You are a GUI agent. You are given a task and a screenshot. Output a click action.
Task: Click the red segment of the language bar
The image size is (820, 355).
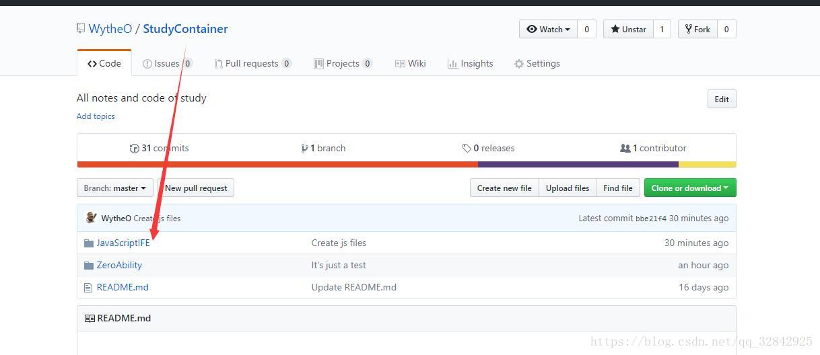[277, 165]
